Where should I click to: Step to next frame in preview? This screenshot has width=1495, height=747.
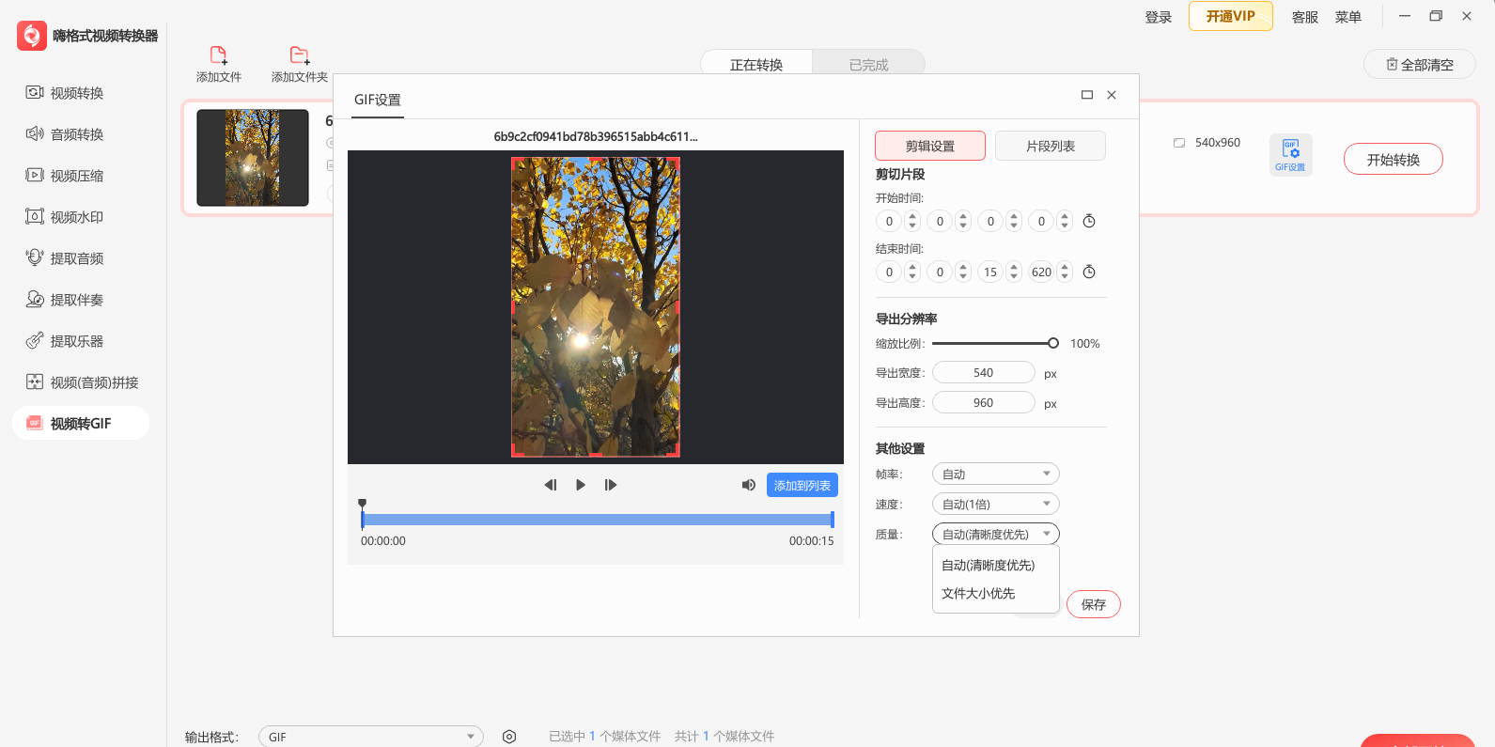(611, 485)
